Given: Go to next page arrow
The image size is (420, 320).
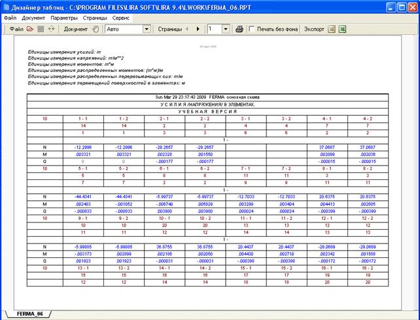Looking at the screenshot, I should tap(198, 29).
